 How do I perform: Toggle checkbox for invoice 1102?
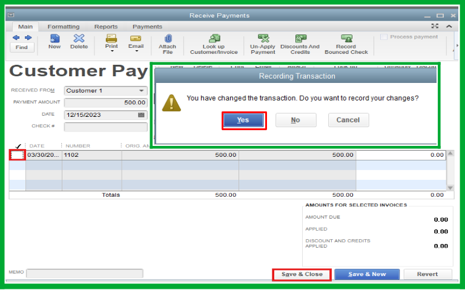[18, 155]
